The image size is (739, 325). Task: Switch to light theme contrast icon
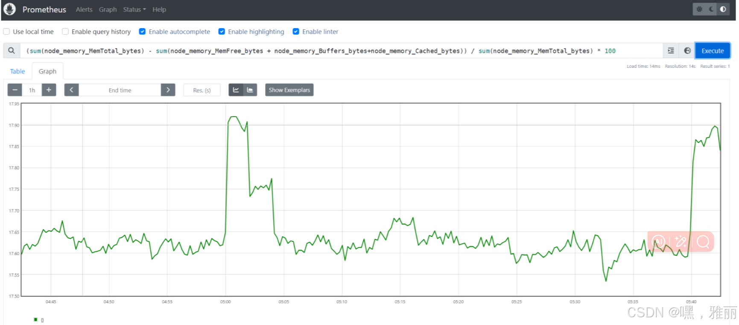tap(723, 9)
